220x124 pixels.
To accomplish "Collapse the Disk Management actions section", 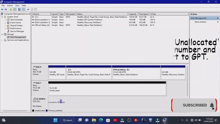I will (218, 18).
